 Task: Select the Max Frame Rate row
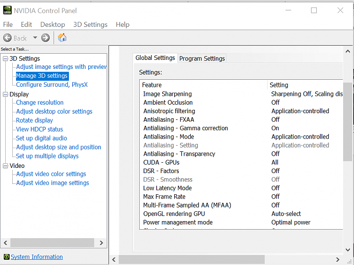tap(241, 197)
